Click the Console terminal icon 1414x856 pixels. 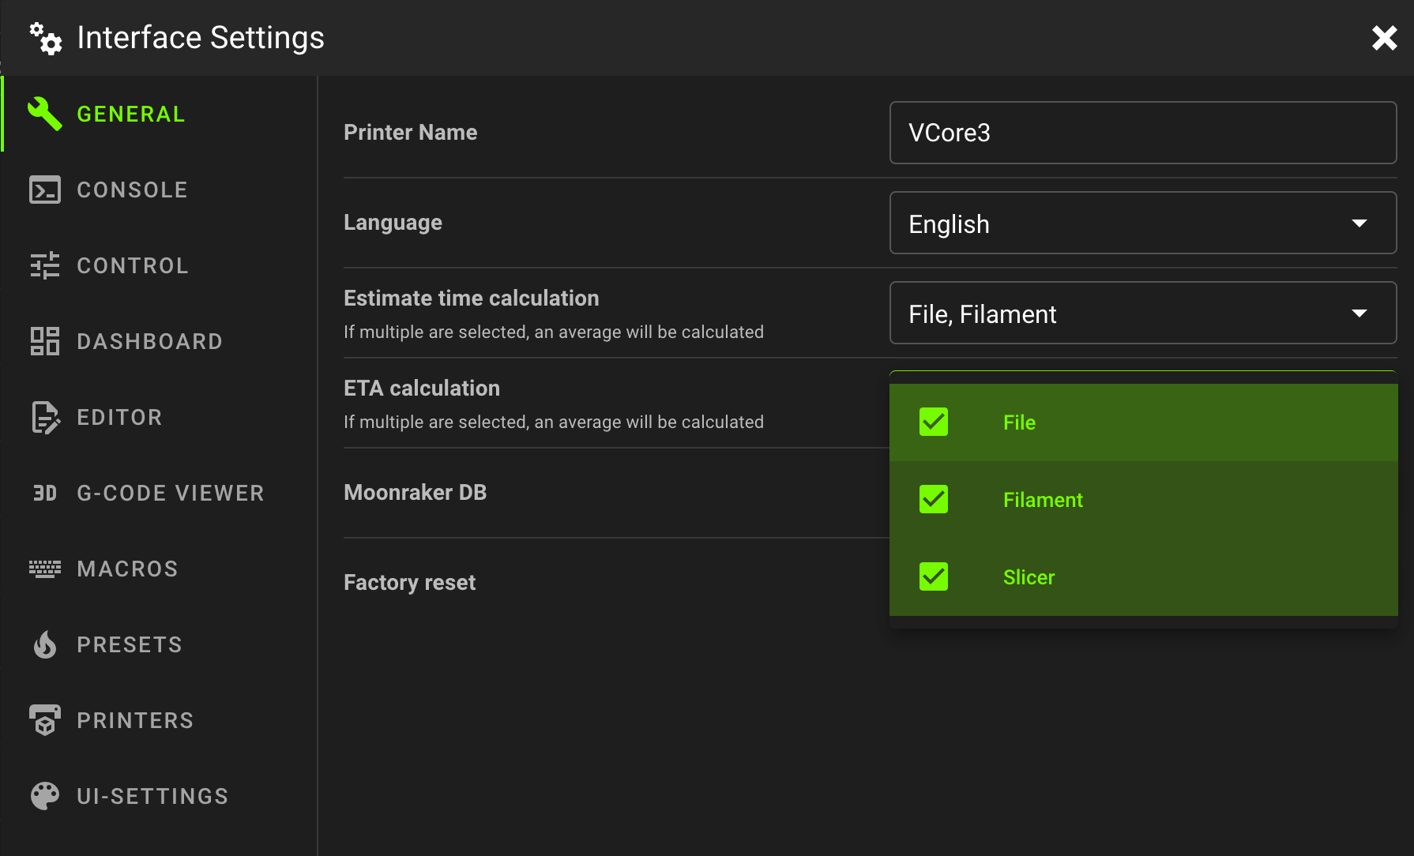(45, 190)
